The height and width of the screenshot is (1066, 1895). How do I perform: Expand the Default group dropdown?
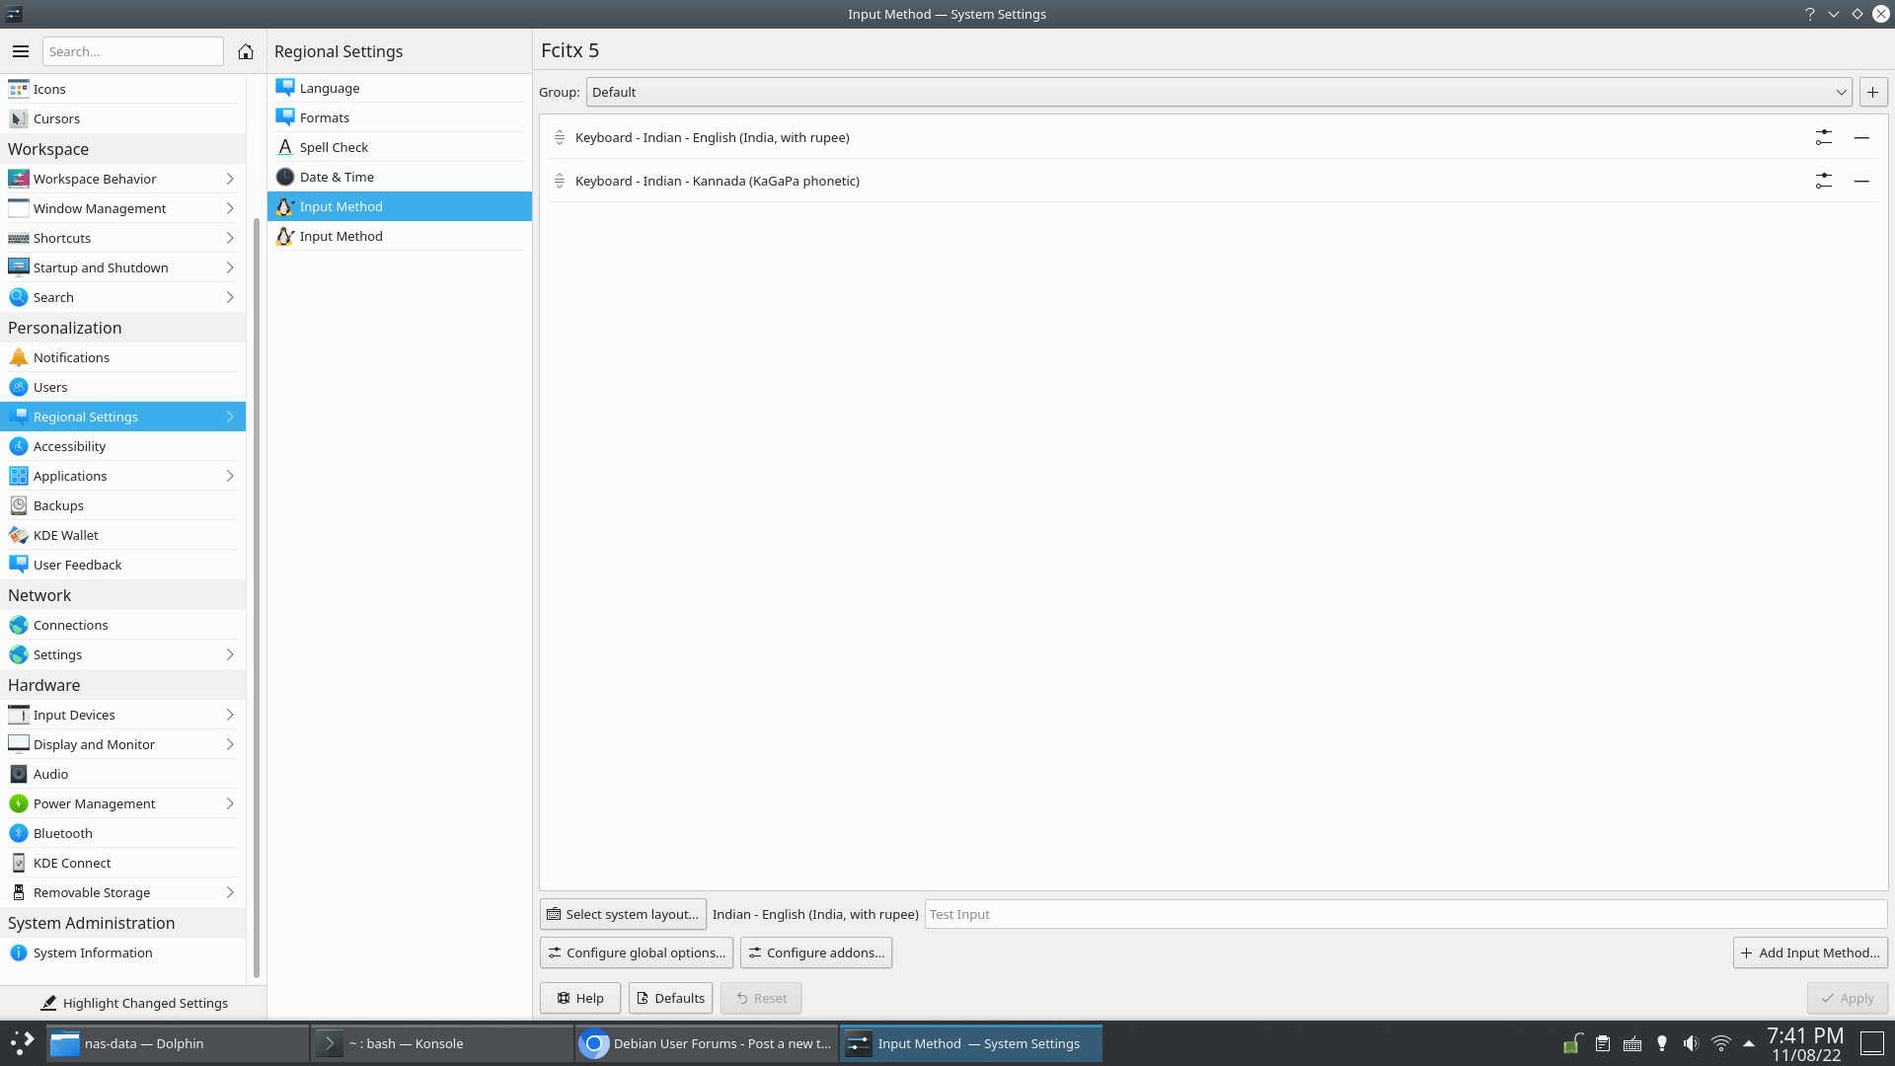1842,91
